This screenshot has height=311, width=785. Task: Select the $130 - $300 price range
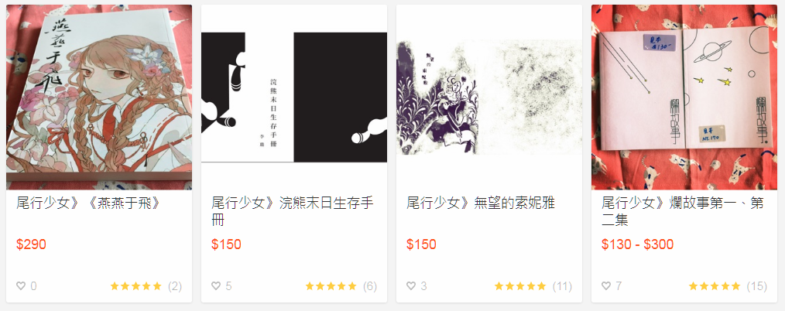(x=637, y=244)
